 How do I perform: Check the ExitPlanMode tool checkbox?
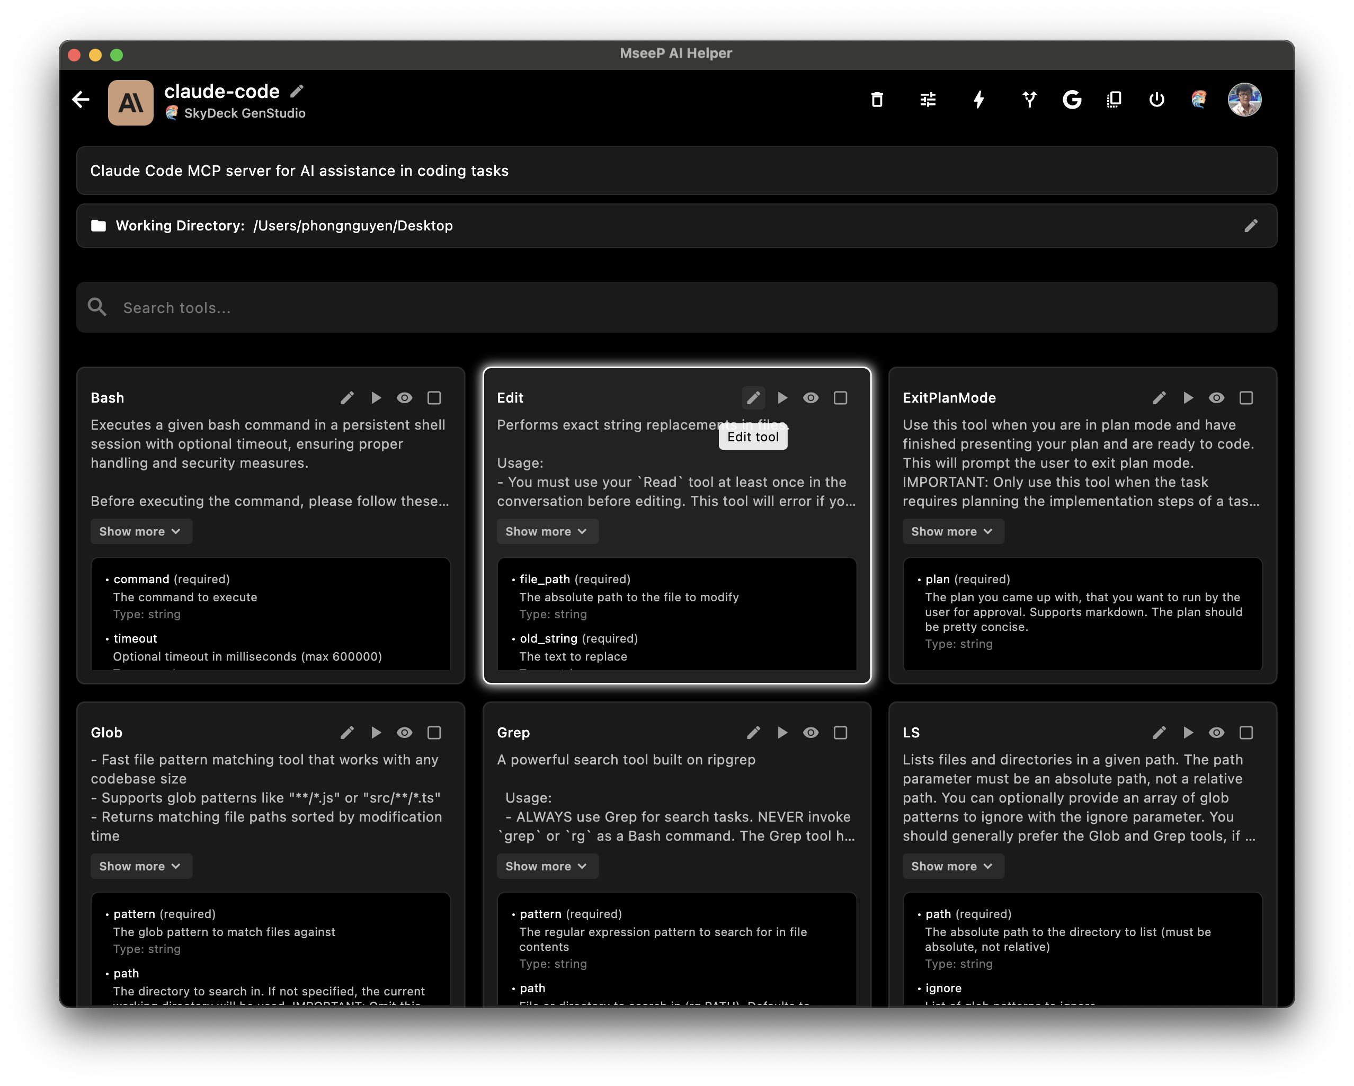point(1246,398)
